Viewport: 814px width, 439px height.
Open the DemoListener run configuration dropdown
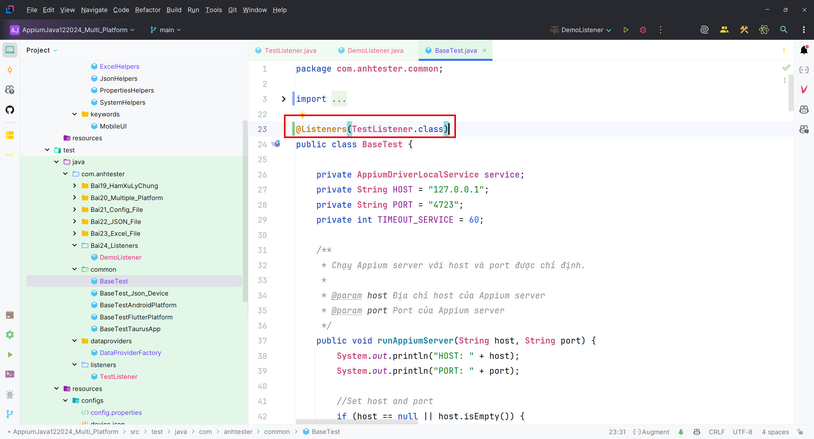point(581,30)
